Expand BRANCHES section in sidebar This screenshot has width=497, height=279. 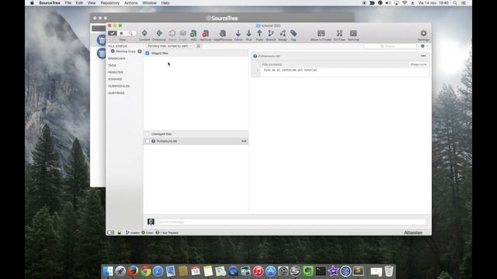[x=116, y=59]
